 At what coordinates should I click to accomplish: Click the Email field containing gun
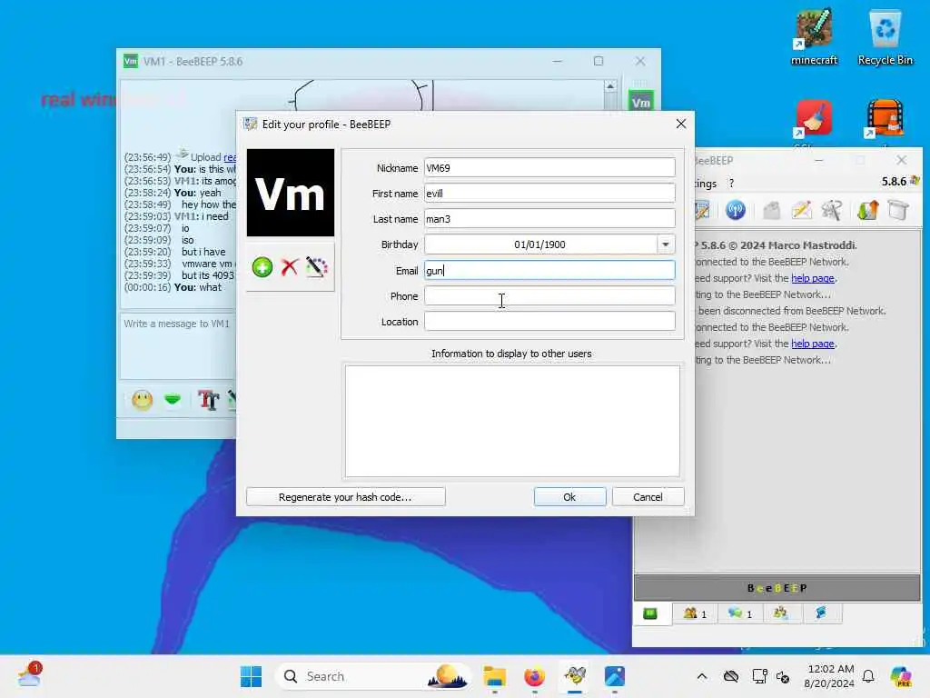[x=549, y=271]
